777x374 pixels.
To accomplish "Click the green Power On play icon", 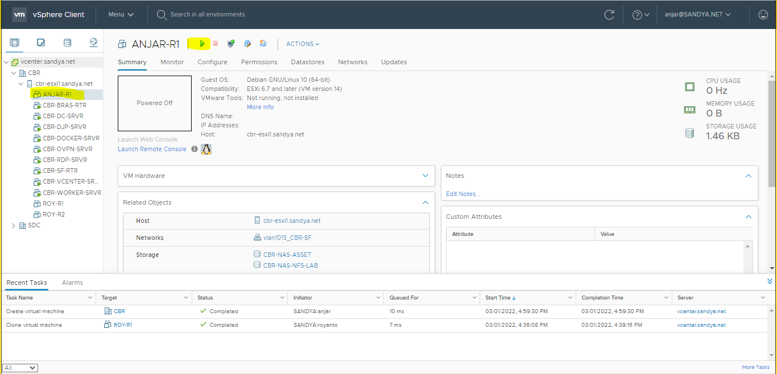I will (202, 44).
